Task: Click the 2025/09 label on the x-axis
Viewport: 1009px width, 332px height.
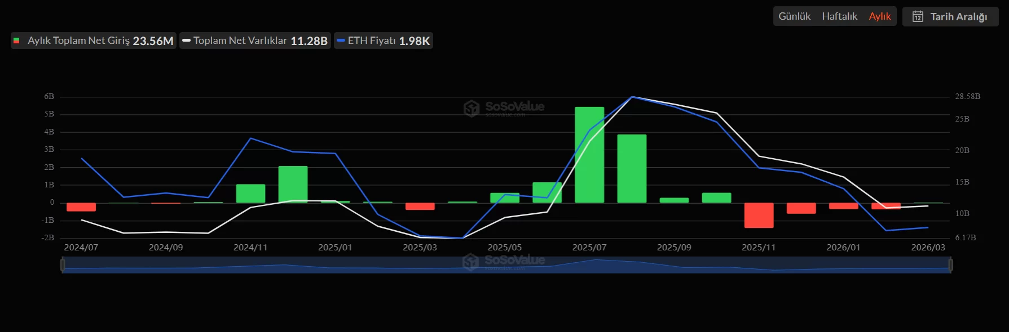Action: tap(674, 248)
